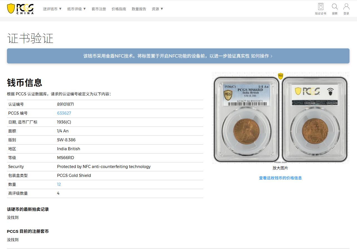Open the 验证证书 certificate icon
357x252 pixels.
(x=321, y=9)
